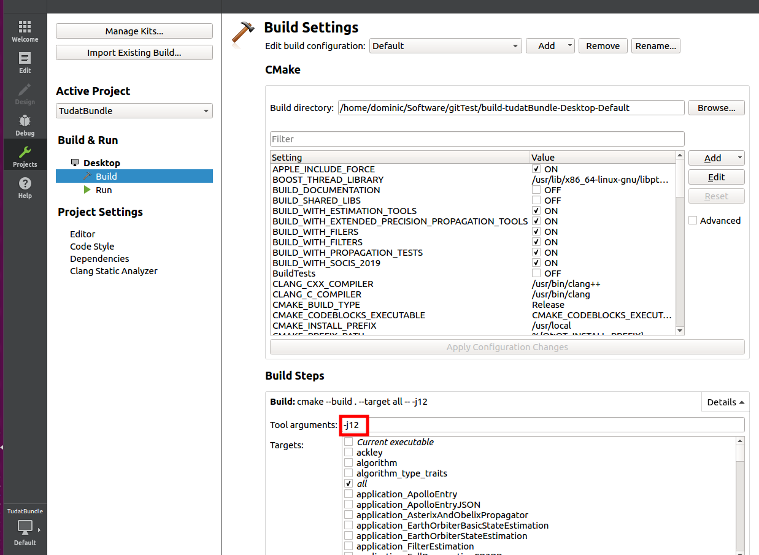Click the Browse button for build directory
759x555 pixels.
(716, 108)
